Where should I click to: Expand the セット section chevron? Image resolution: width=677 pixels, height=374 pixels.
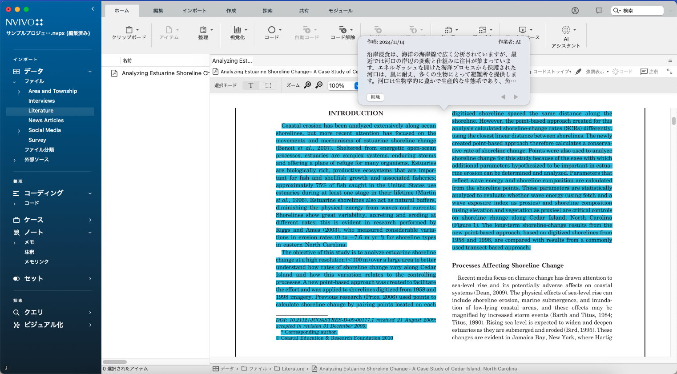(90, 279)
